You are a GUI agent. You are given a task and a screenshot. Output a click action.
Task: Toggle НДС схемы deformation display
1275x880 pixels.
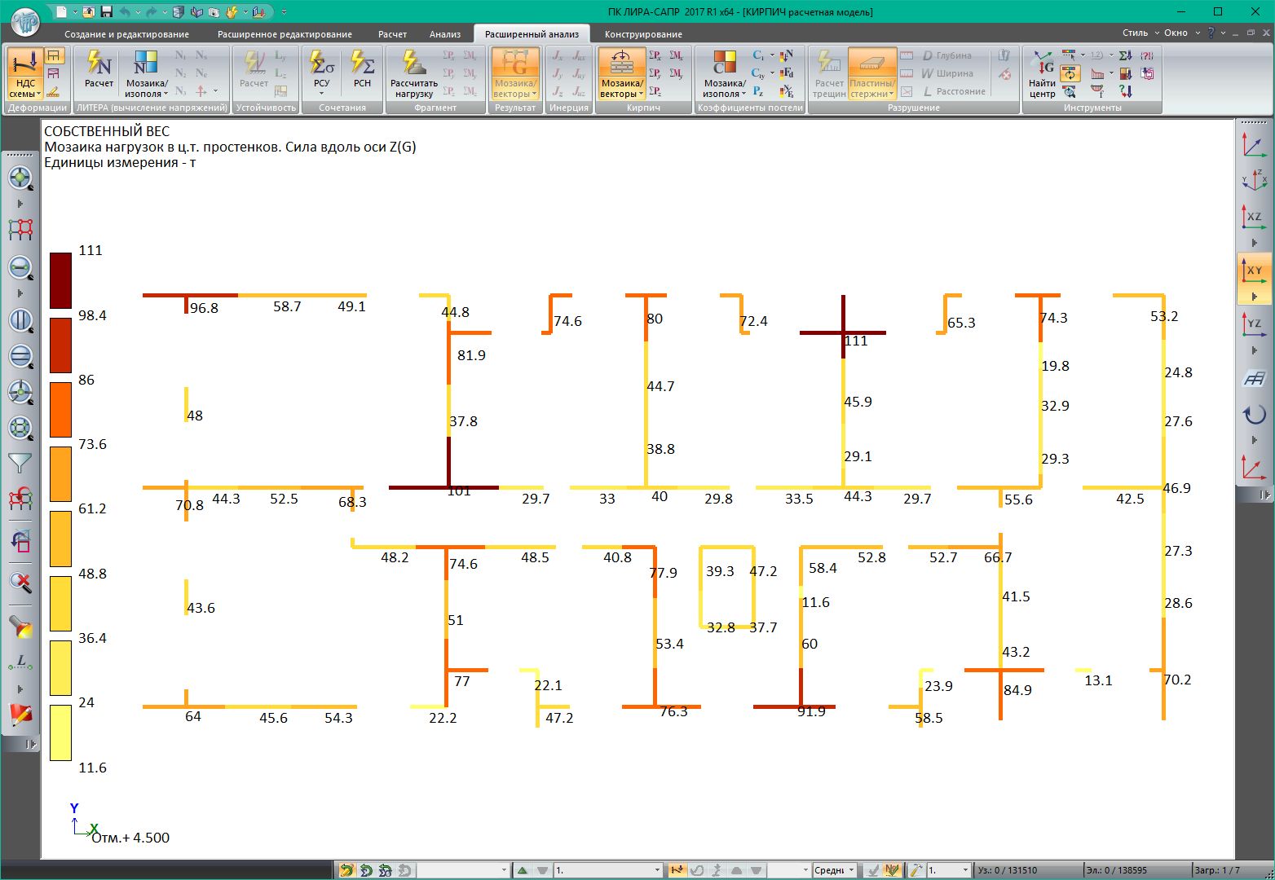coord(25,75)
